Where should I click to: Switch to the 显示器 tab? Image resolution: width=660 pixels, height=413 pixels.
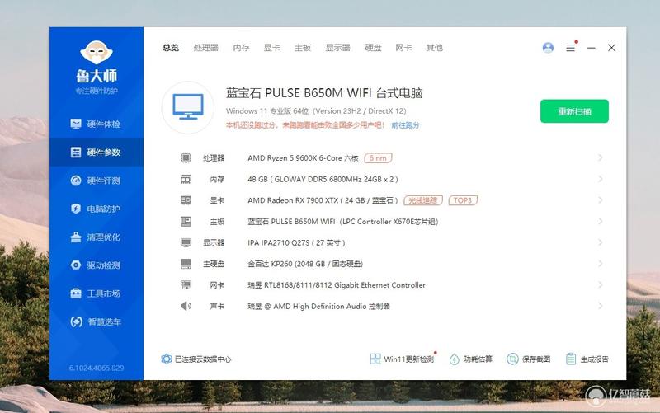338,48
